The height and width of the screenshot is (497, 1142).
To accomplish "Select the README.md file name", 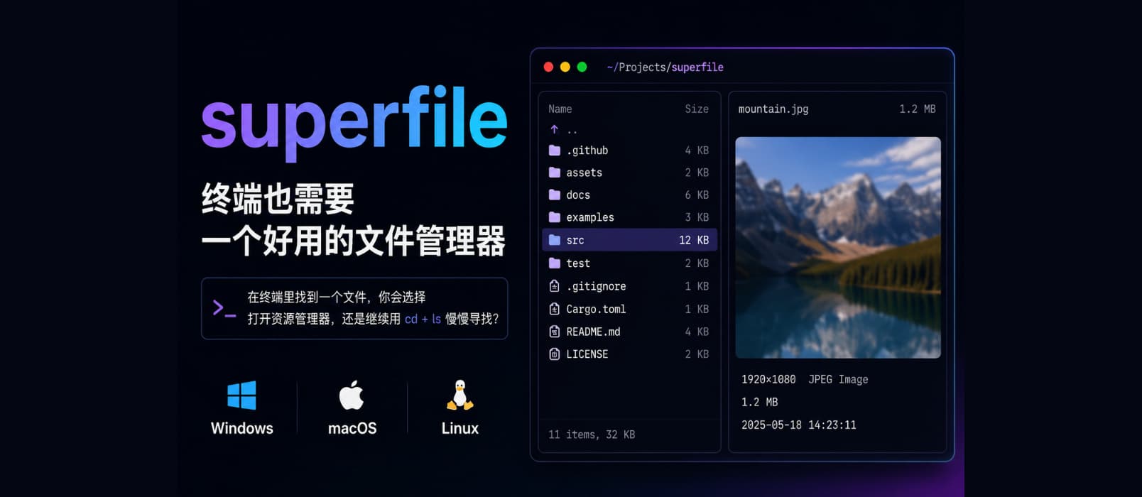I will pos(594,332).
